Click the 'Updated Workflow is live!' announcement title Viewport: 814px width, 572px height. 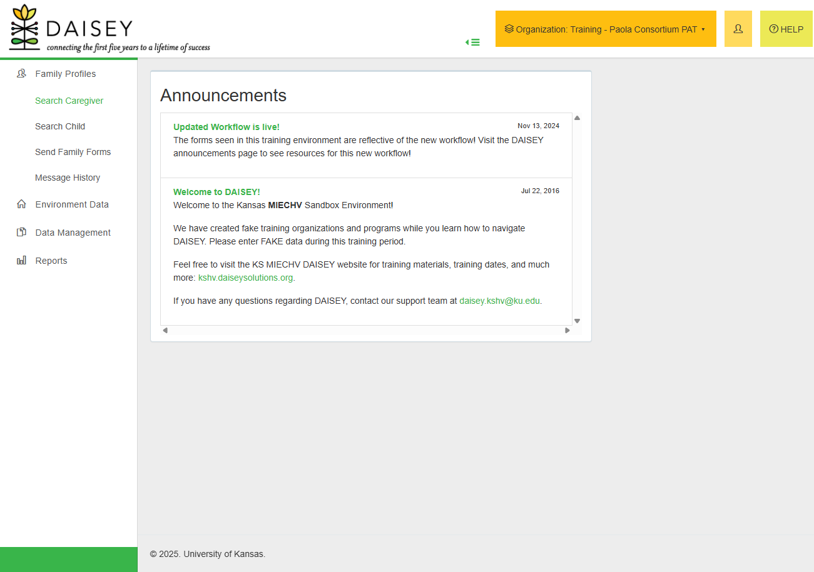226,127
